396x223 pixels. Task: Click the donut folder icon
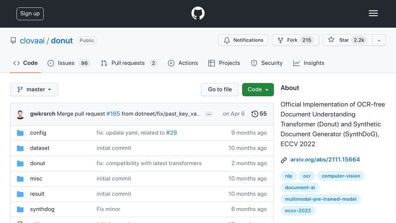coord(20,164)
